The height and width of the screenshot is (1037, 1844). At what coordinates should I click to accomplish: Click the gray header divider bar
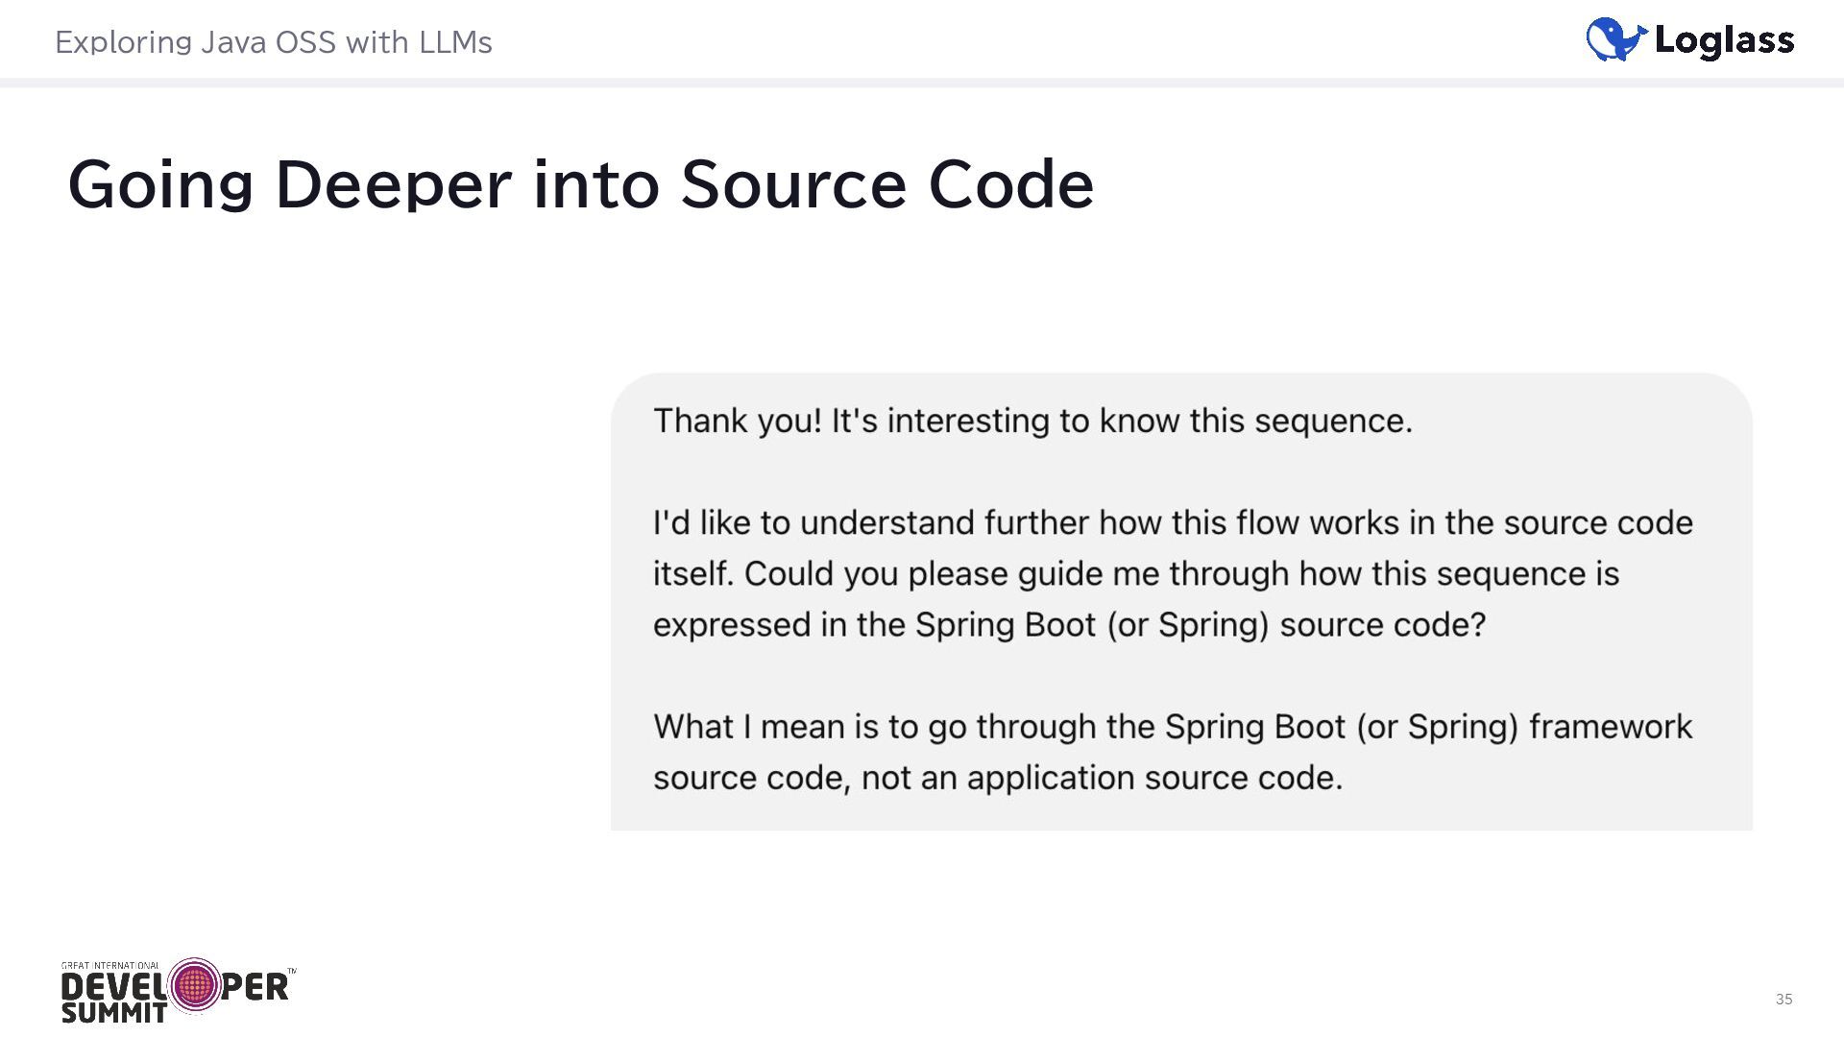coord(922,83)
